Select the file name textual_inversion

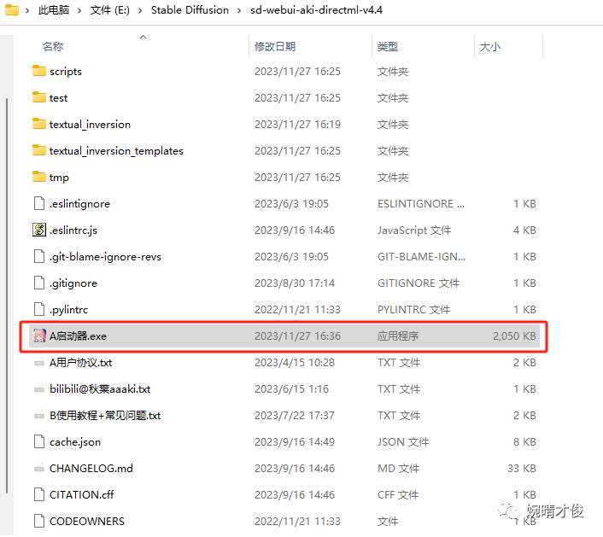click(x=90, y=125)
